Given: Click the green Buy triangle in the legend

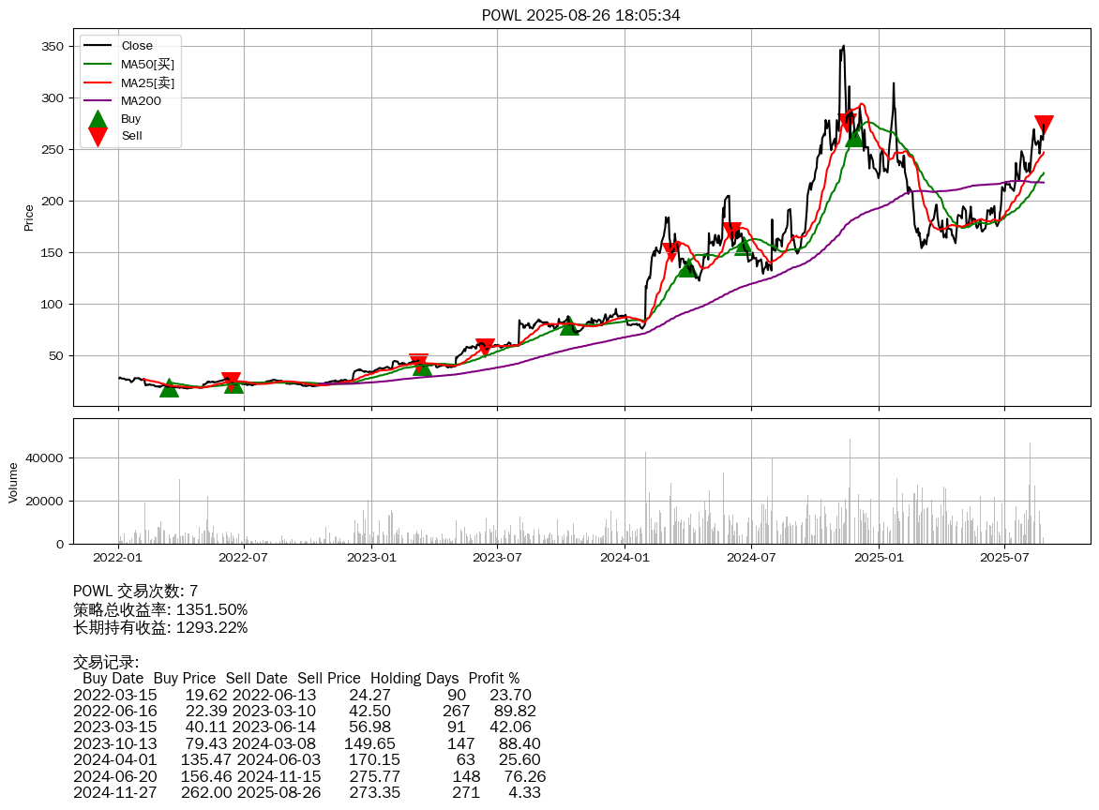Looking at the screenshot, I should (x=98, y=119).
